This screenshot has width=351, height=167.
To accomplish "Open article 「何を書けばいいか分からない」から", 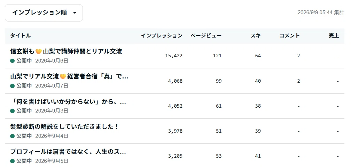I will pos(68,102).
